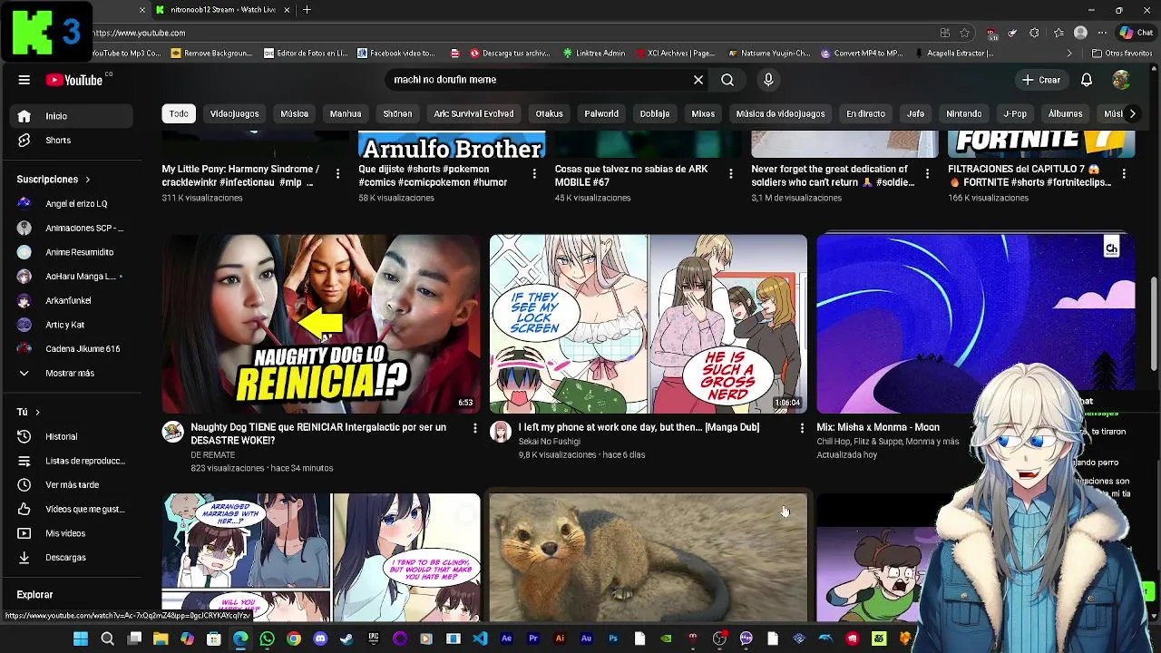Open the notifications bell
This screenshot has height=653, width=1161.
coord(1086,80)
